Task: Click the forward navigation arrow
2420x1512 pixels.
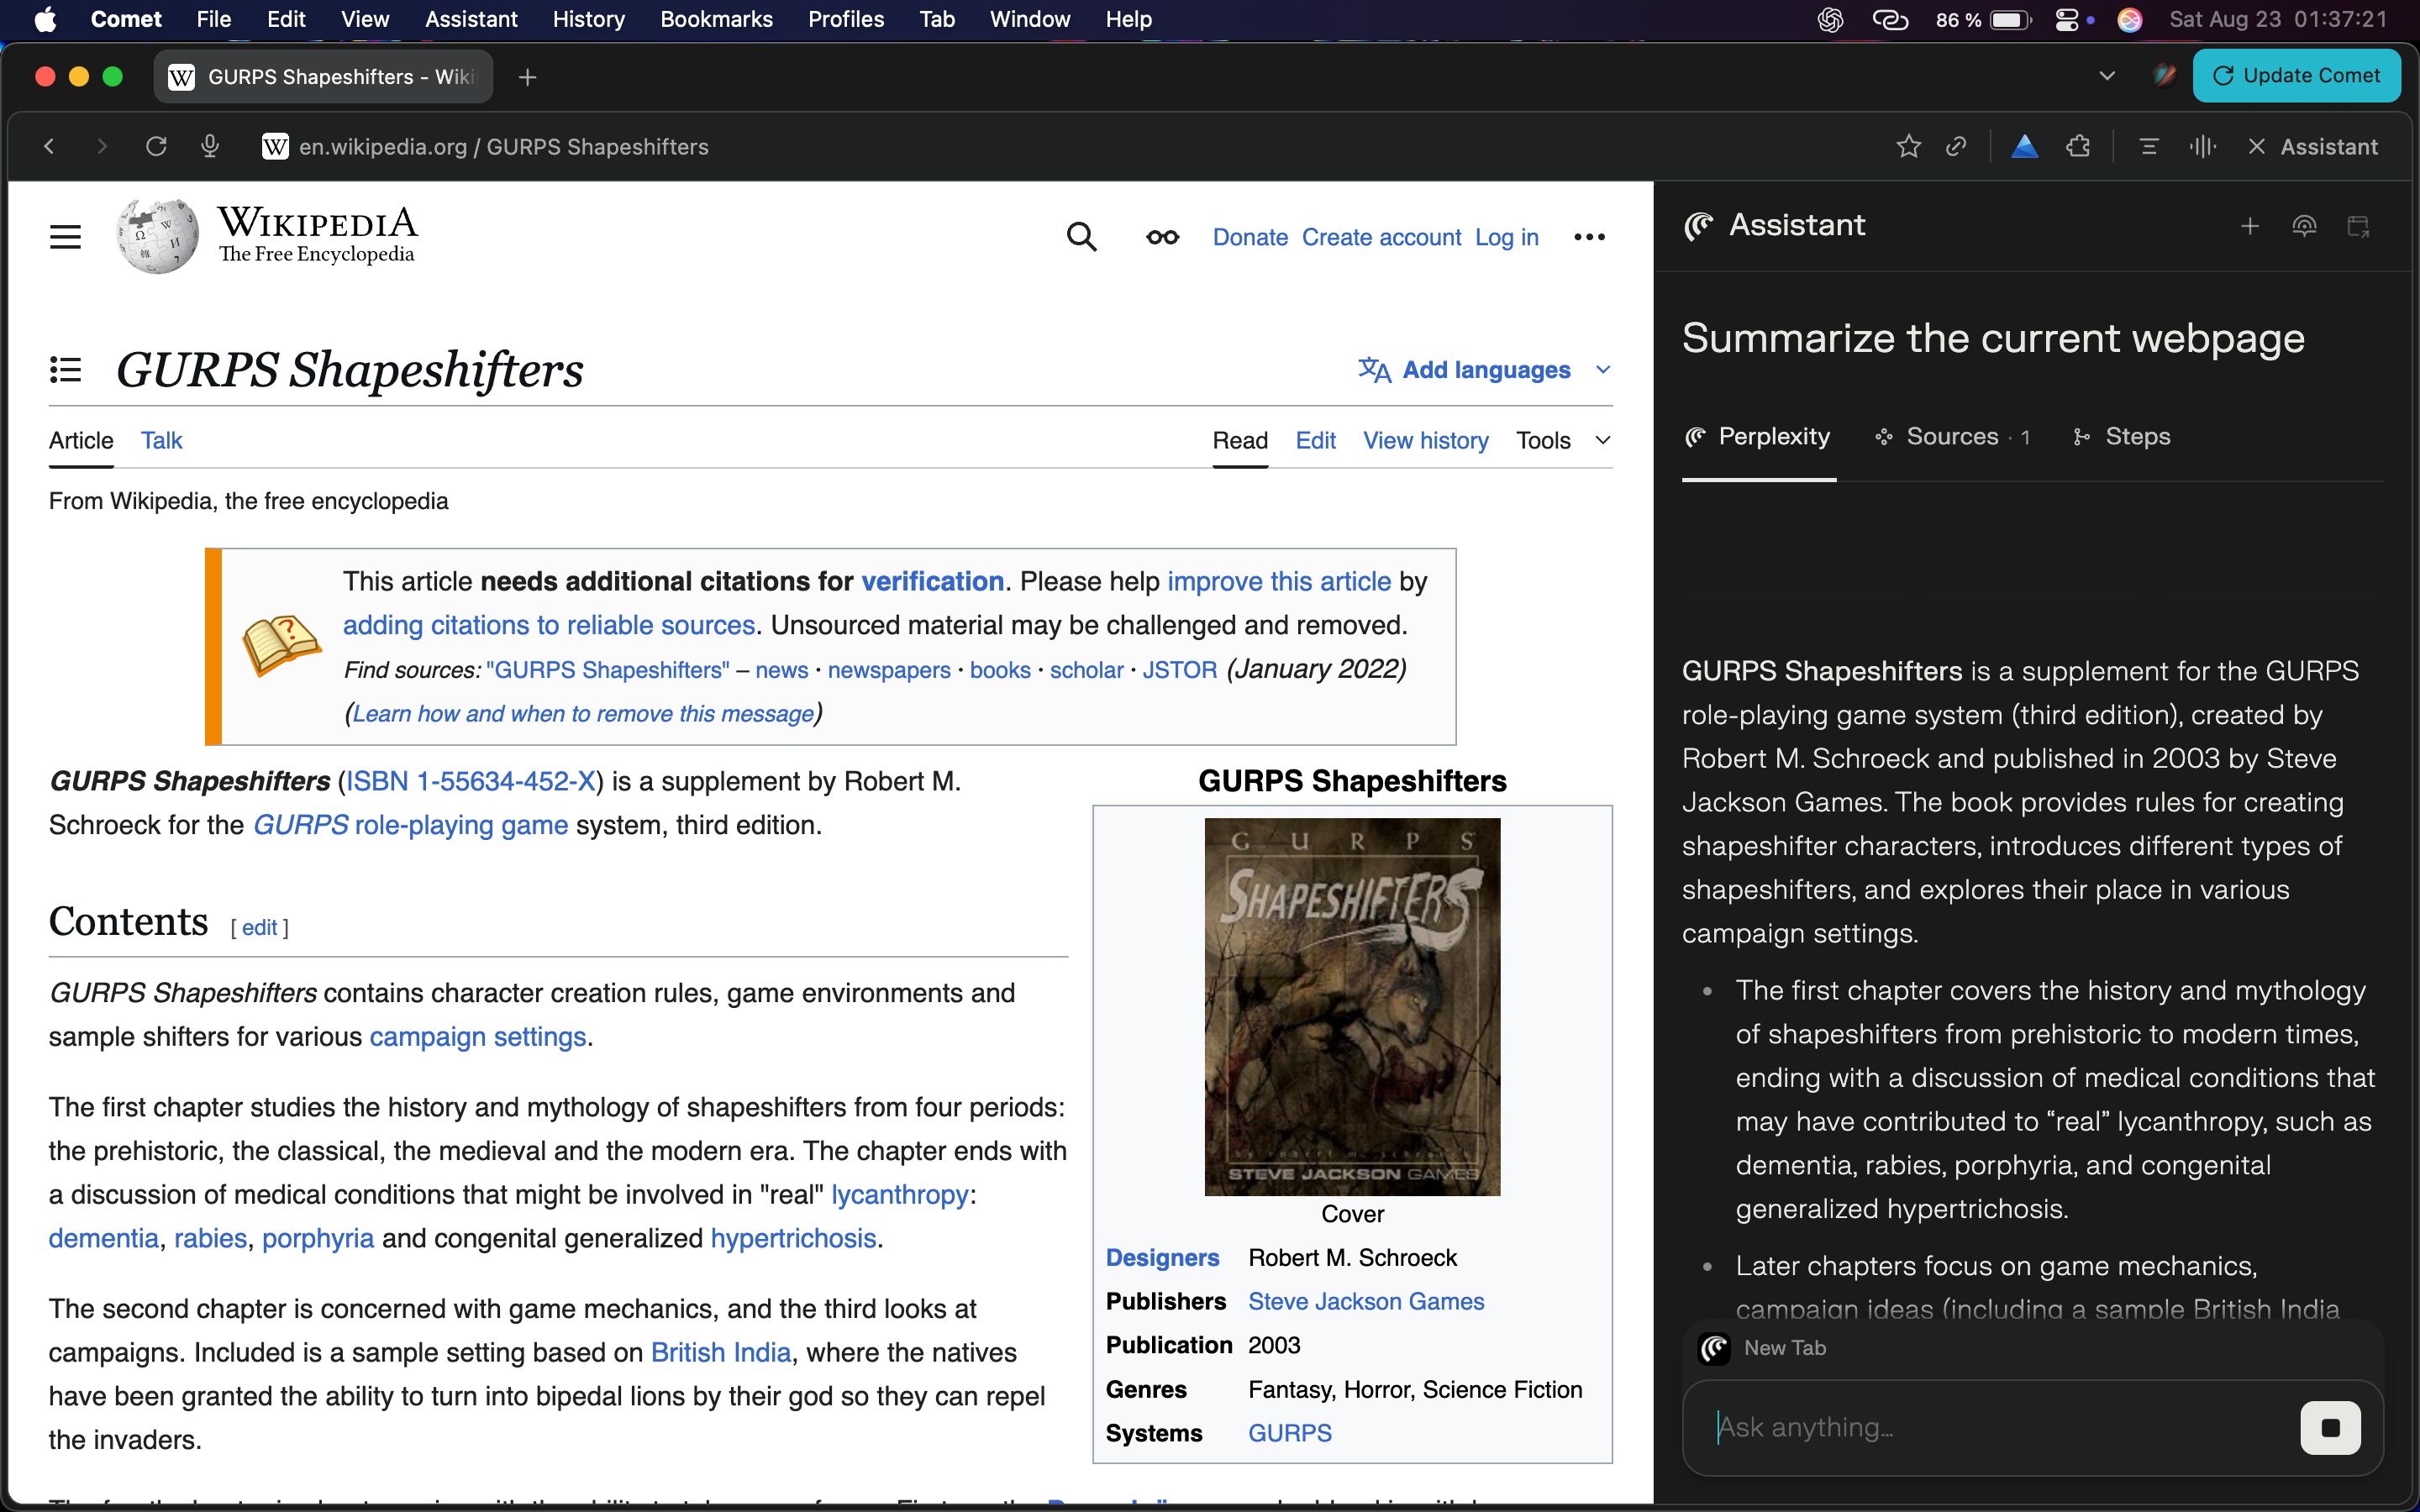Action: point(101,147)
